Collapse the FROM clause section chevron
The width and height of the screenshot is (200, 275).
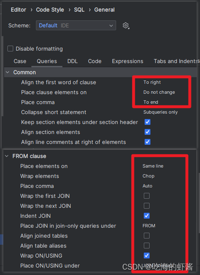click(x=7, y=156)
